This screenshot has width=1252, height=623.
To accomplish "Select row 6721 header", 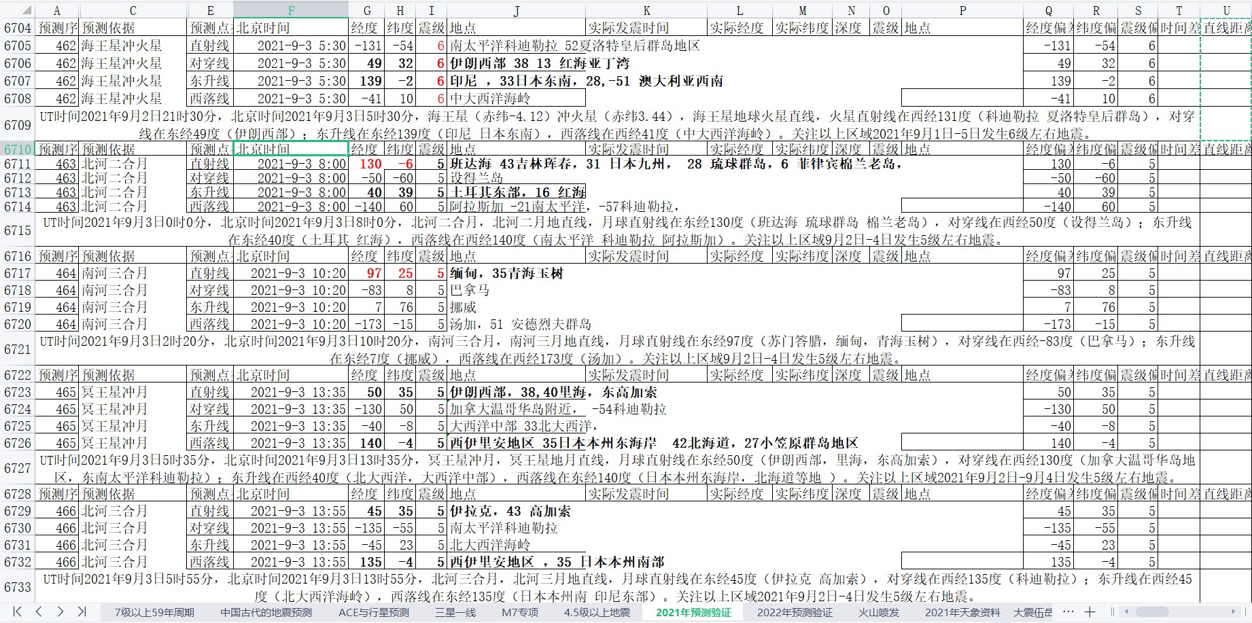I will 17,349.
